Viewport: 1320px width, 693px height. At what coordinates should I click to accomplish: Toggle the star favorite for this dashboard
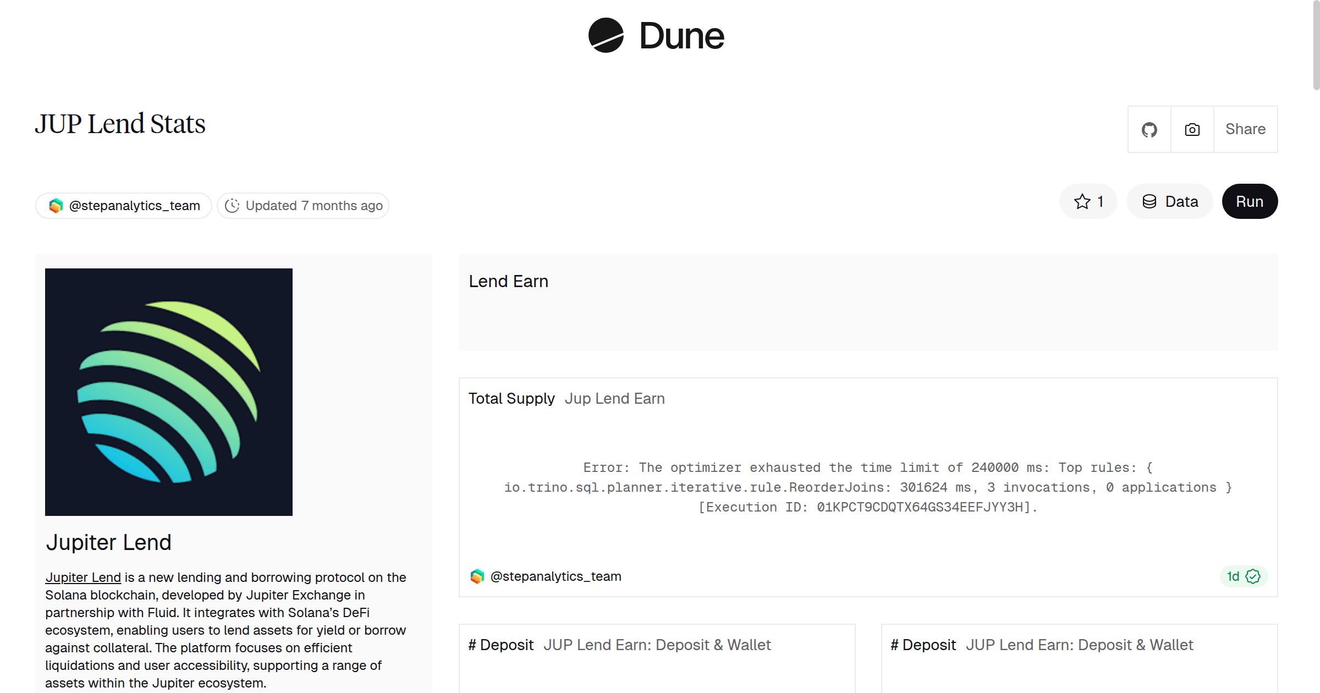coord(1082,201)
